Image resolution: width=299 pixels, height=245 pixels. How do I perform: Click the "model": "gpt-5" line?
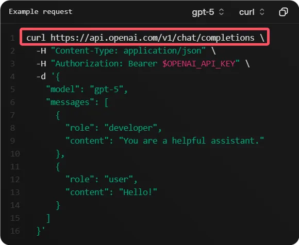87,89
